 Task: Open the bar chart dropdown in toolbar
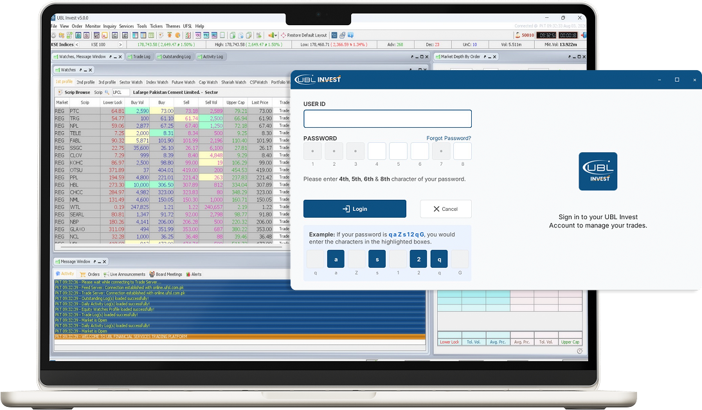273,35
